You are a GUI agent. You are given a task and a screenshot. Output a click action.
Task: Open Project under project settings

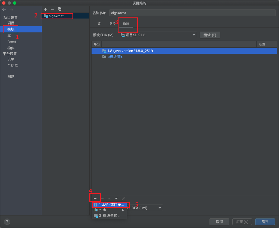pos(11,23)
